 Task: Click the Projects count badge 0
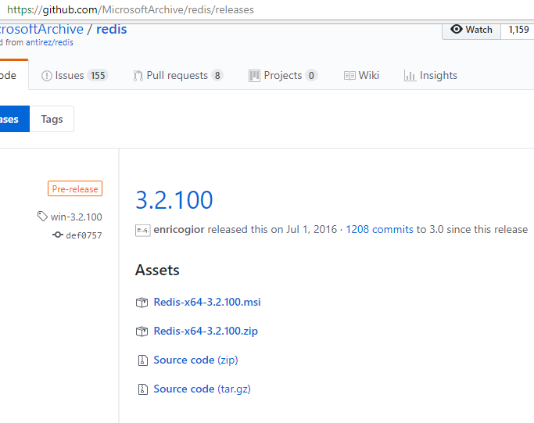tap(311, 76)
